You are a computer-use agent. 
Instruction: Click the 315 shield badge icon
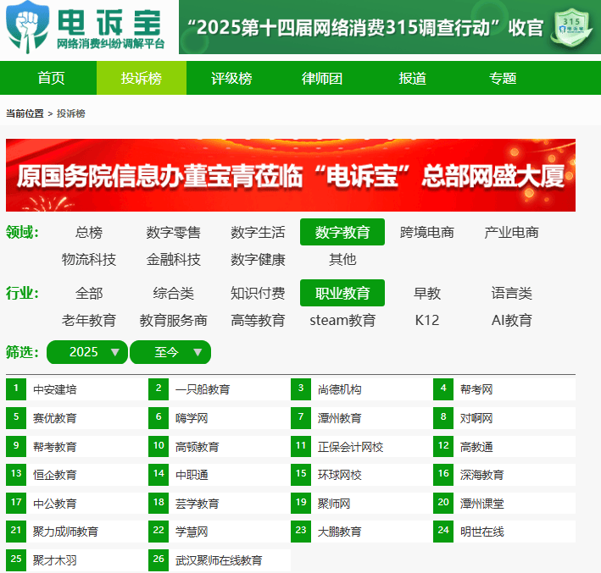(x=572, y=30)
